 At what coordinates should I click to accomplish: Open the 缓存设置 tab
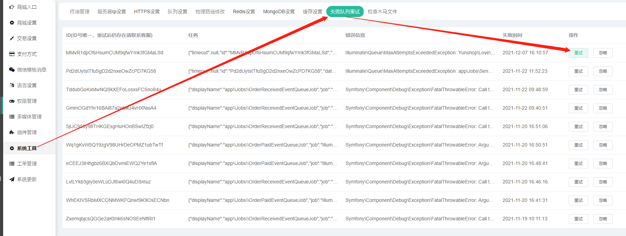[x=313, y=11]
